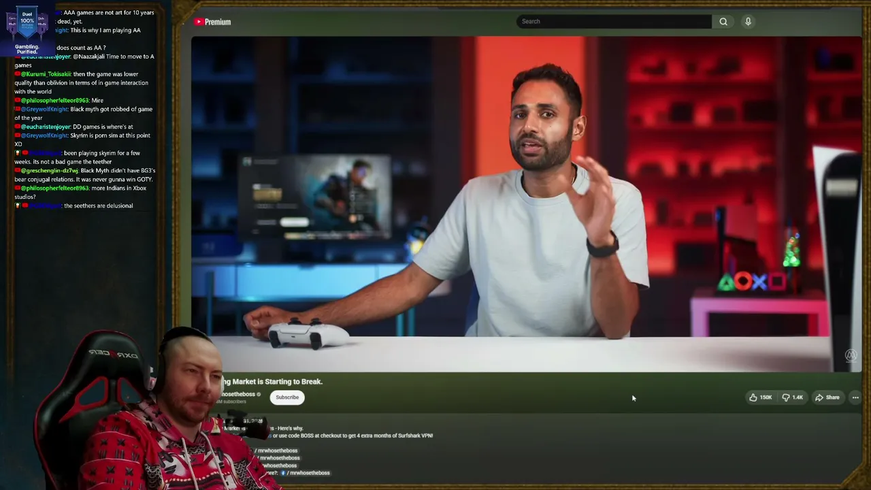Screen dimensions: 871x490
Task: Start voice search with microphone icon
Action: point(748,22)
